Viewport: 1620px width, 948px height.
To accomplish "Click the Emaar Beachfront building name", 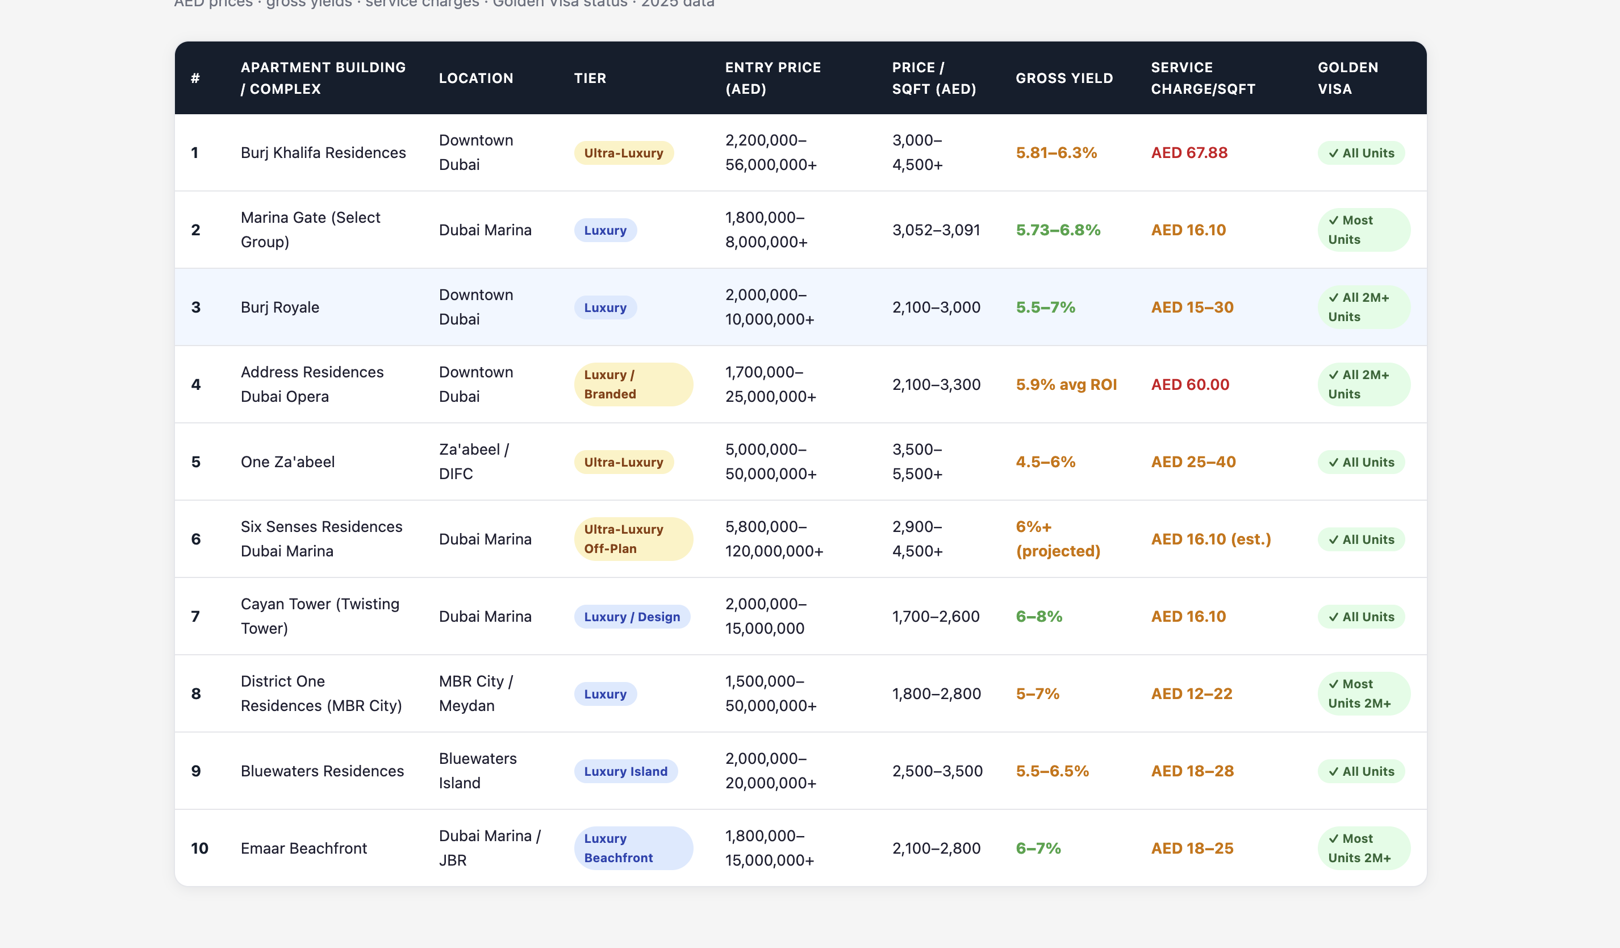I will tap(303, 849).
